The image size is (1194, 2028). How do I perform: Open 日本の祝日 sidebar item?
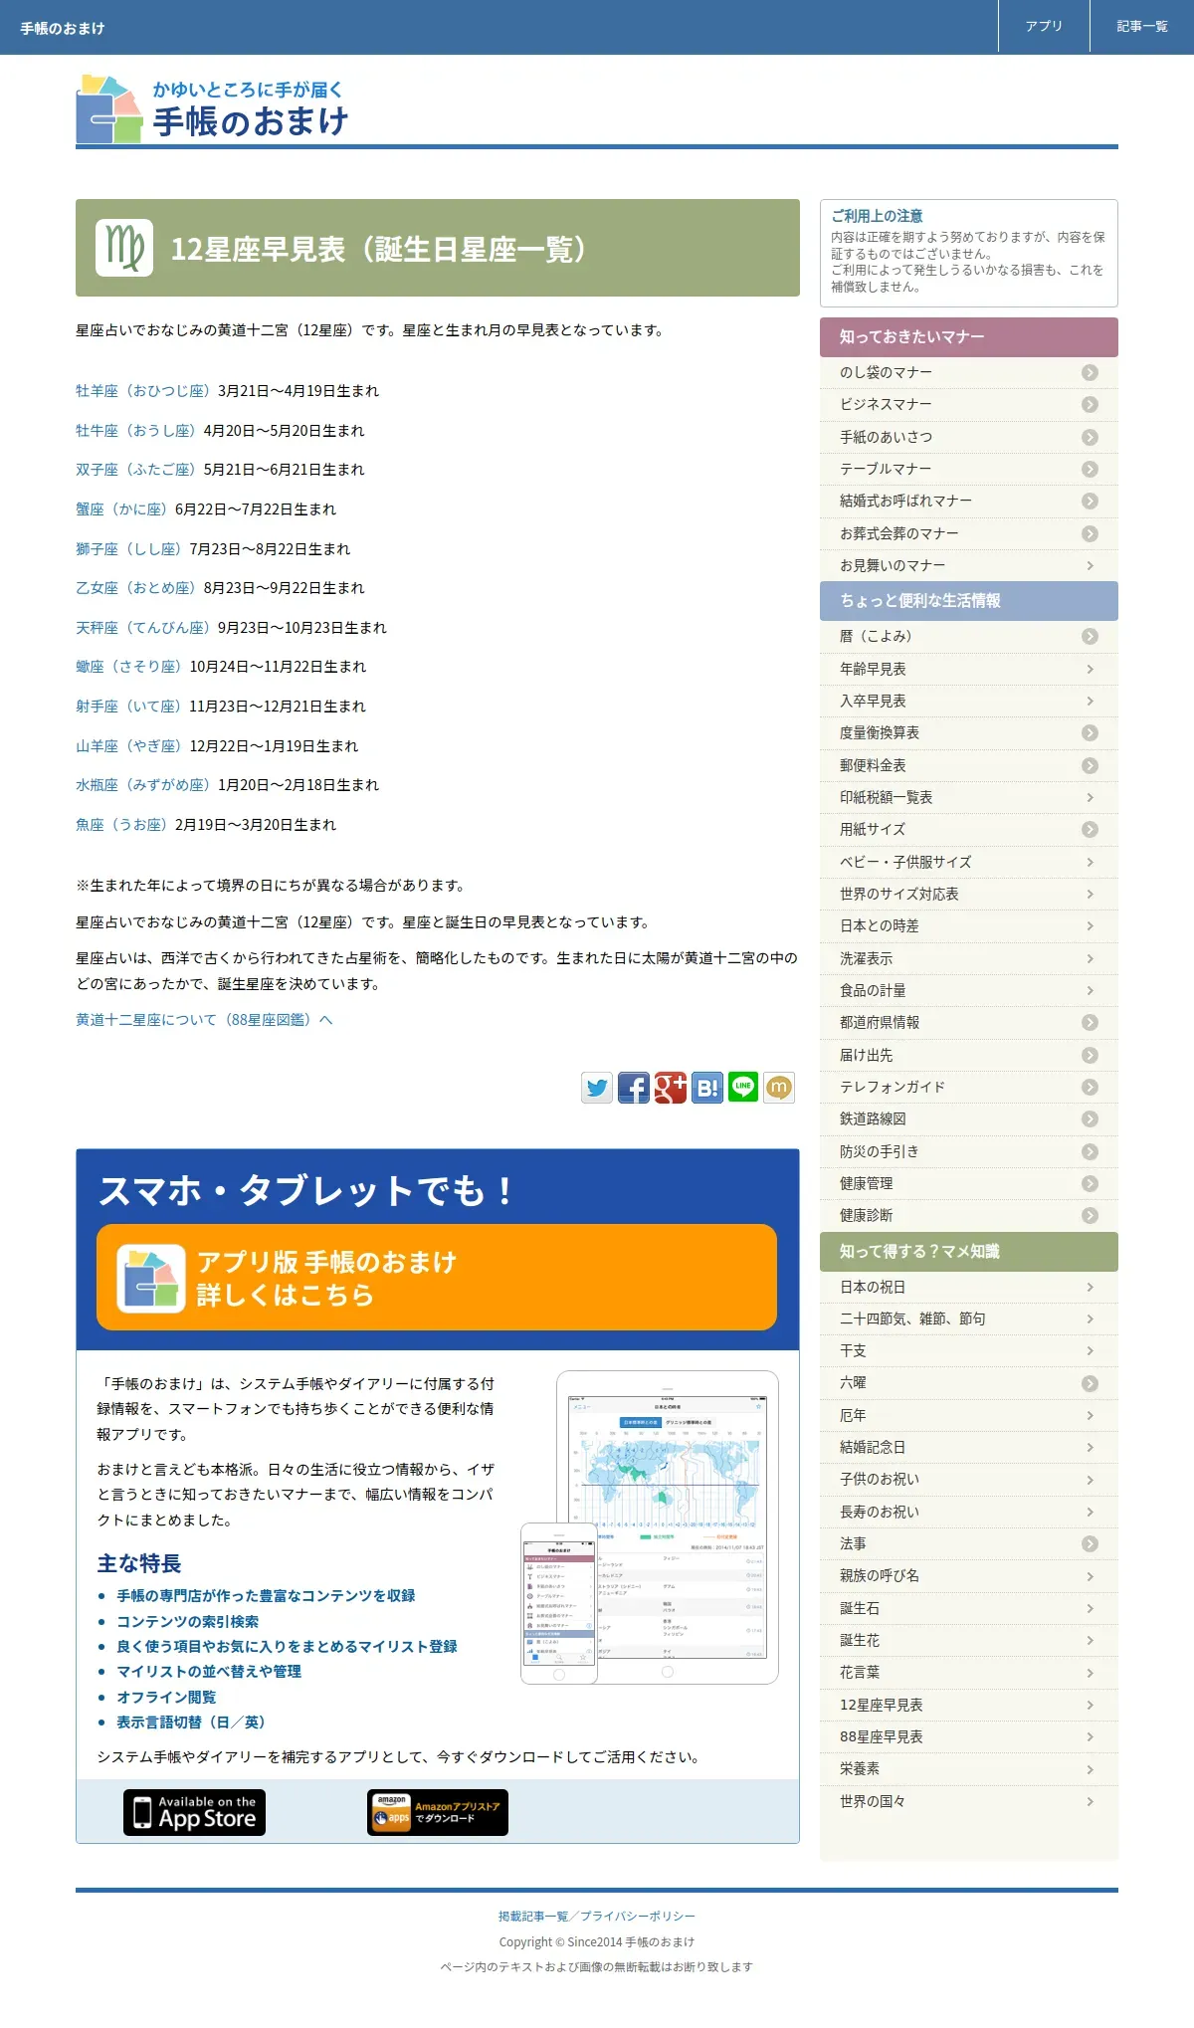tap(969, 1287)
